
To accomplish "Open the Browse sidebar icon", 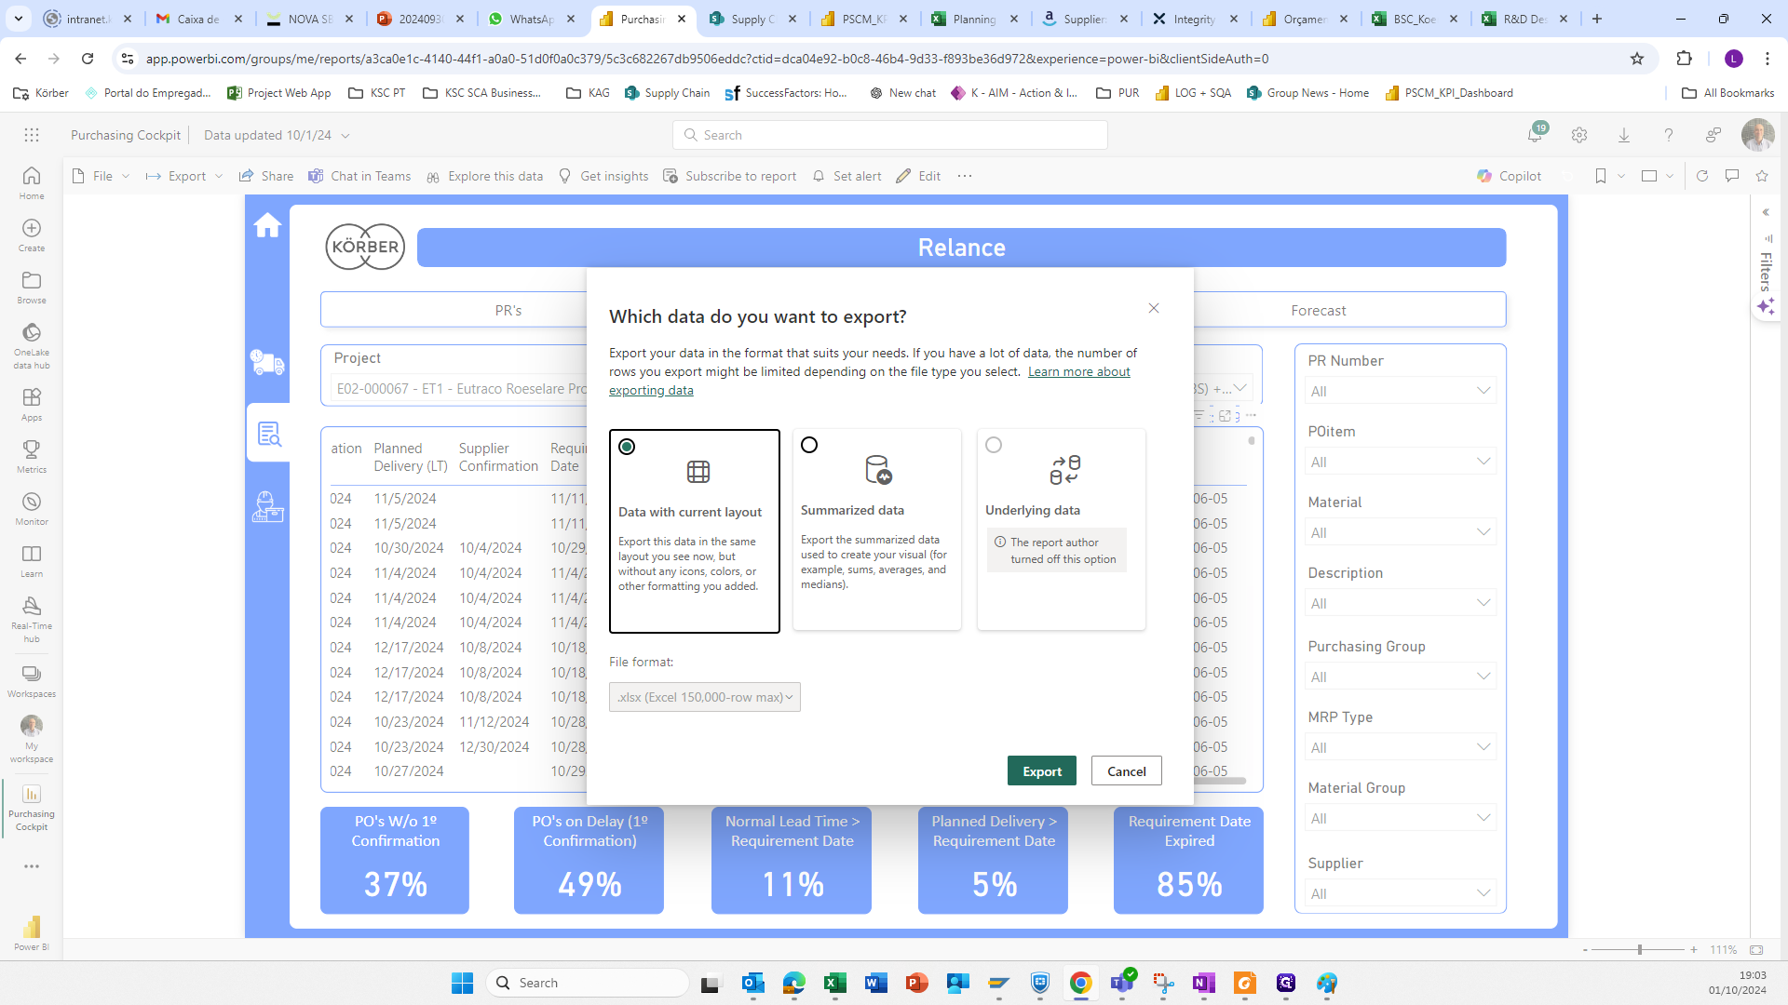I will 32,287.
